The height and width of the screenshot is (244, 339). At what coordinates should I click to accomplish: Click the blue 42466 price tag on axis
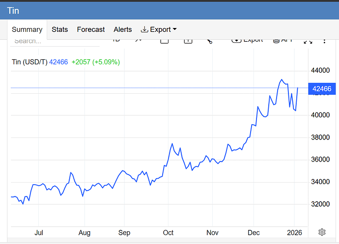click(x=322, y=89)
